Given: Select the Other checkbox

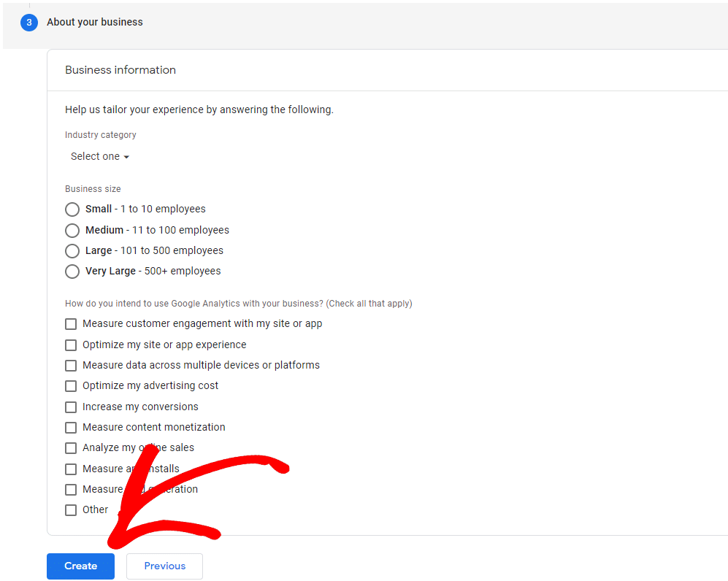Looking at the screenshot, I should click(x=71, y=510).
